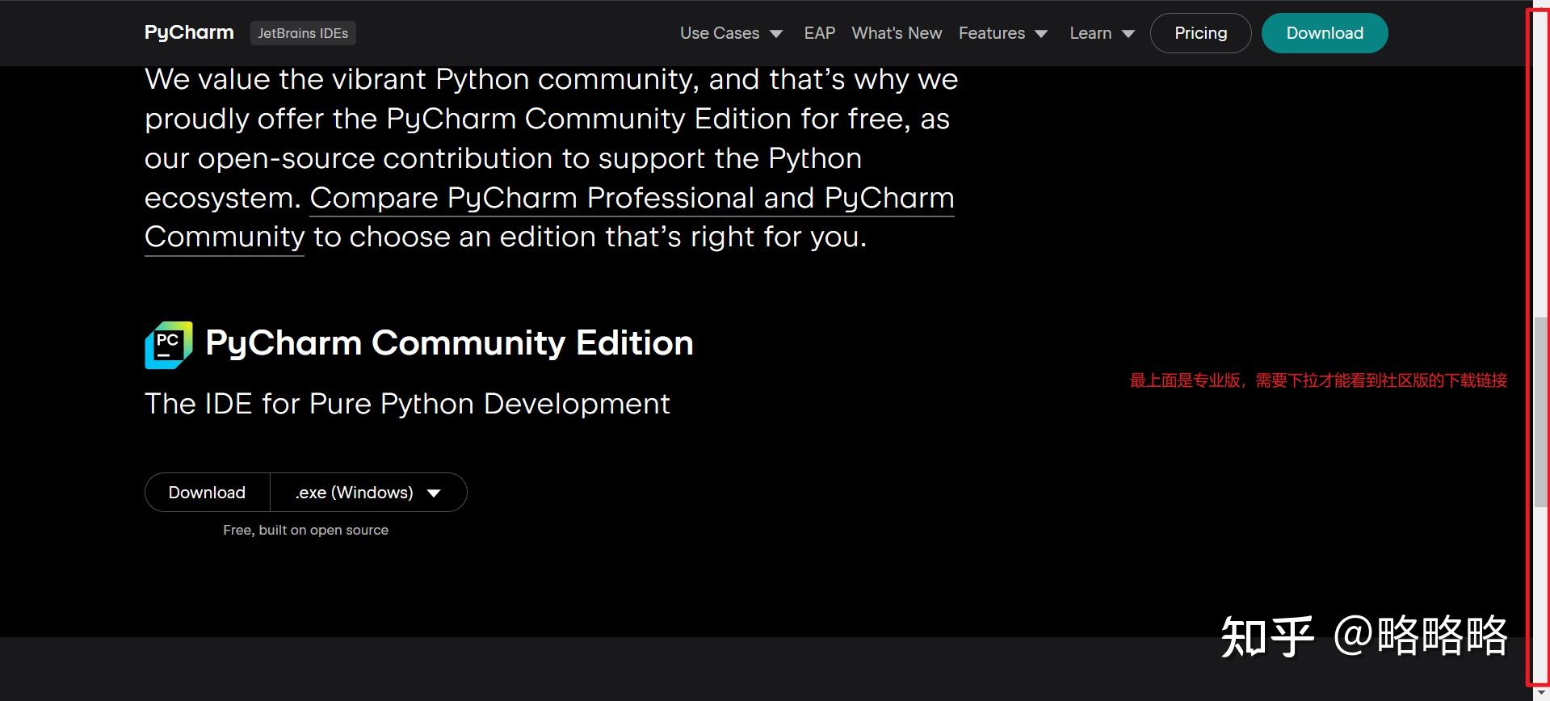Click the red Chinese annotation text
The image size is (1550, 701).
(x=1317, y=380)
